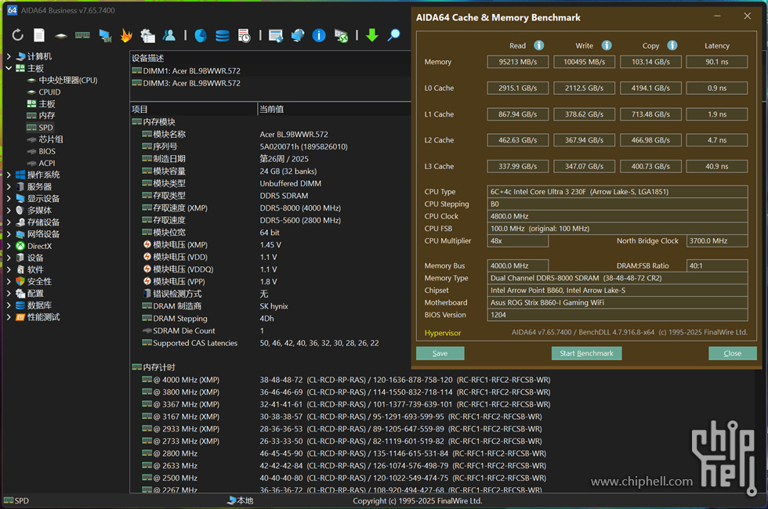768x509 pixels.
Task: Select CPUID in the tree
Action: [49, 92]
